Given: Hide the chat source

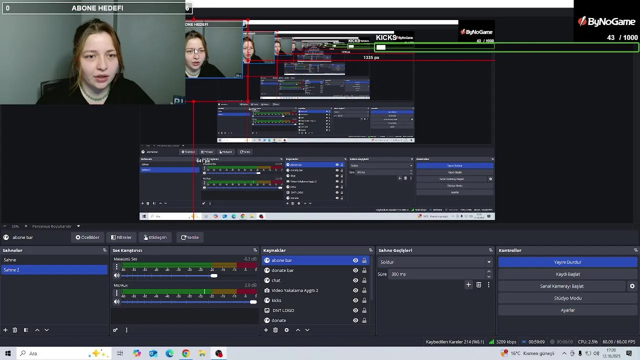Looking at the screenshot, I should (355, 280).
